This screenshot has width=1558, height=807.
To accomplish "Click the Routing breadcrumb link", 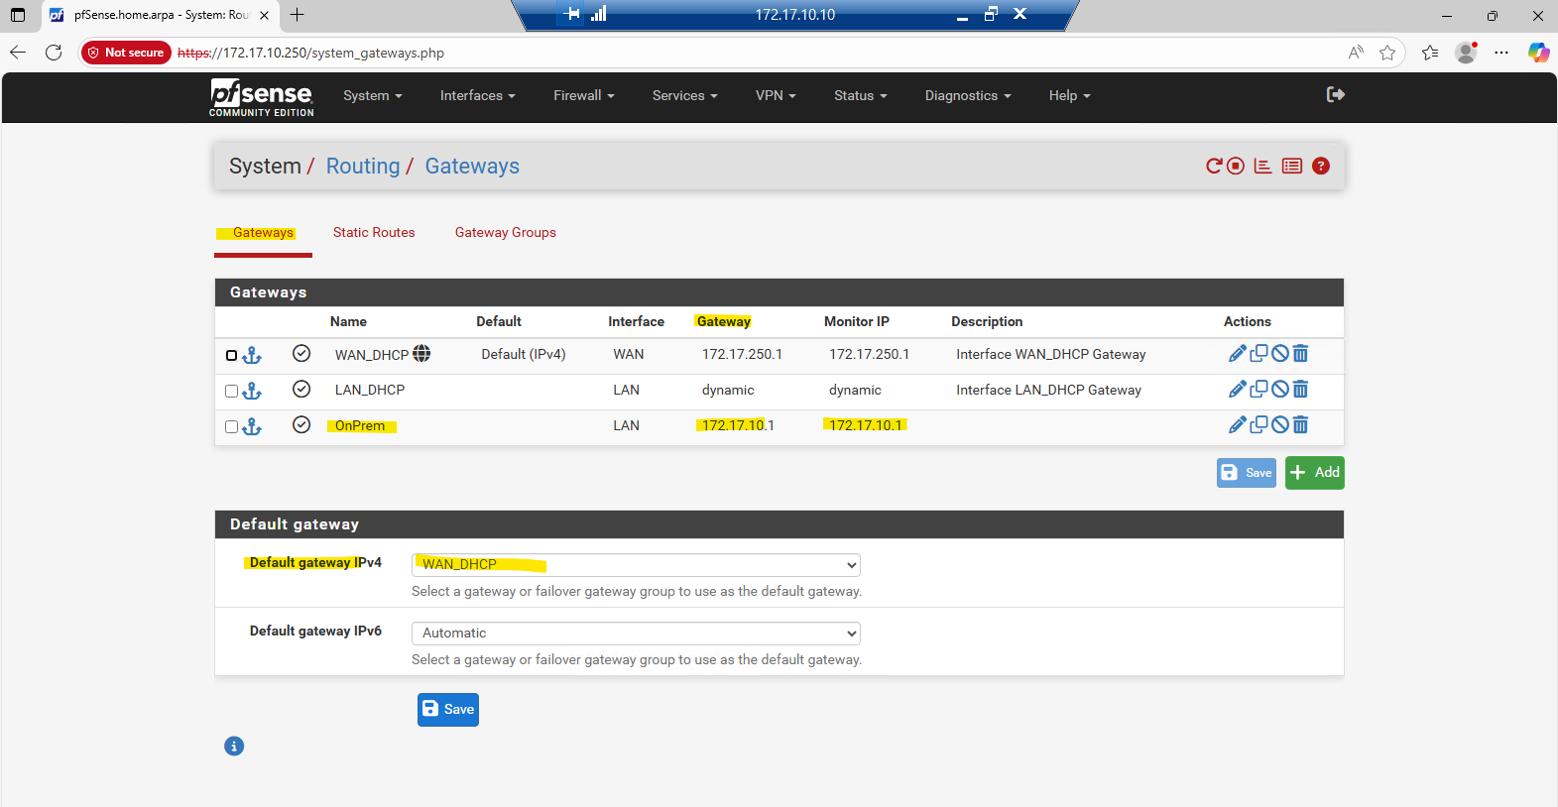I will click(x=363, y=167).
